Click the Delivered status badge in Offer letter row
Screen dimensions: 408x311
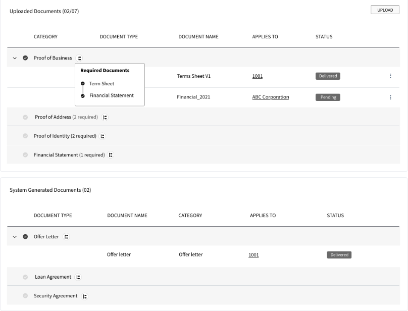[339, 255]
